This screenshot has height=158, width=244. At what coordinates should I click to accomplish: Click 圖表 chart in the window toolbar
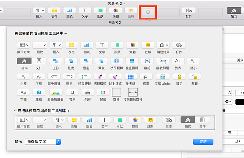(x=70, y=11)
